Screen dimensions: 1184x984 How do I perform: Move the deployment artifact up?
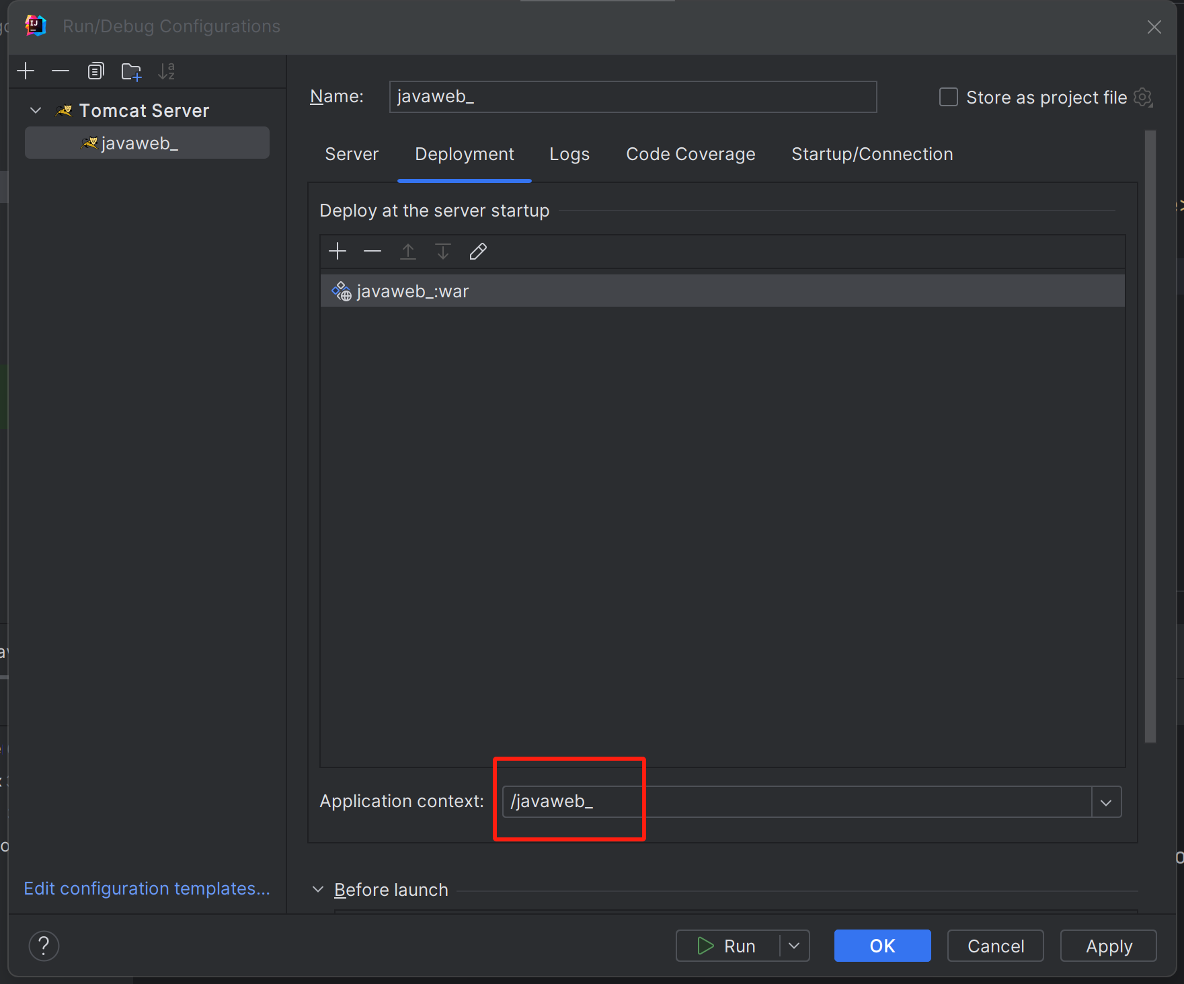407,252
